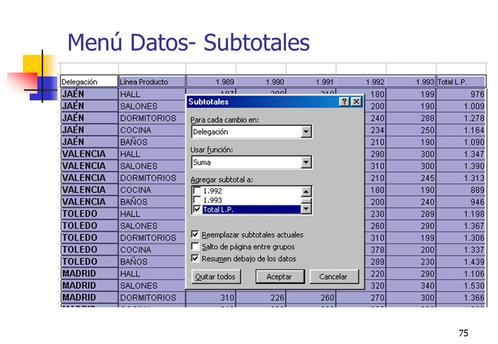Viewport: 498px width, 344px height.
Task: Click the Cancelar button
Action: point(333,277)
